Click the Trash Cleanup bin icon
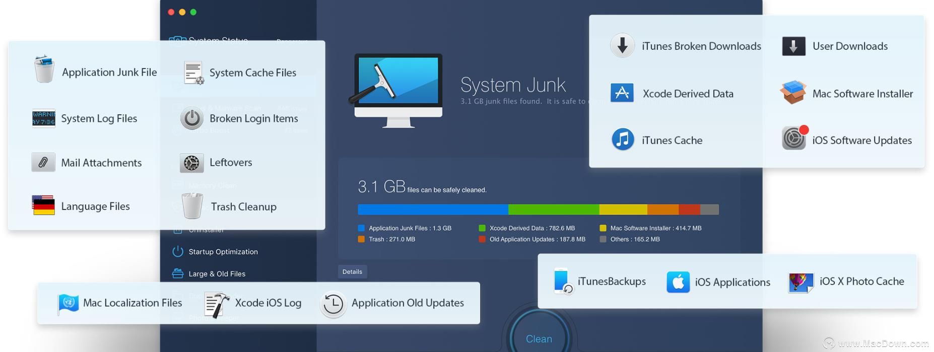The height and width of the screenshot is (352, 934). coord(192,205)
